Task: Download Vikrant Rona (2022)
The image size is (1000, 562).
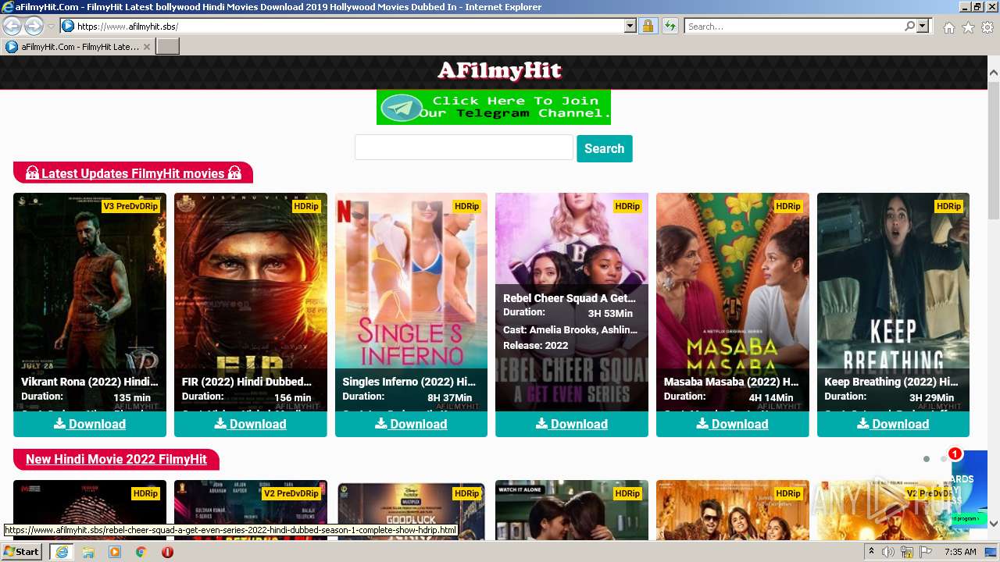Action: pyautogui.click(x=90, y=424)
